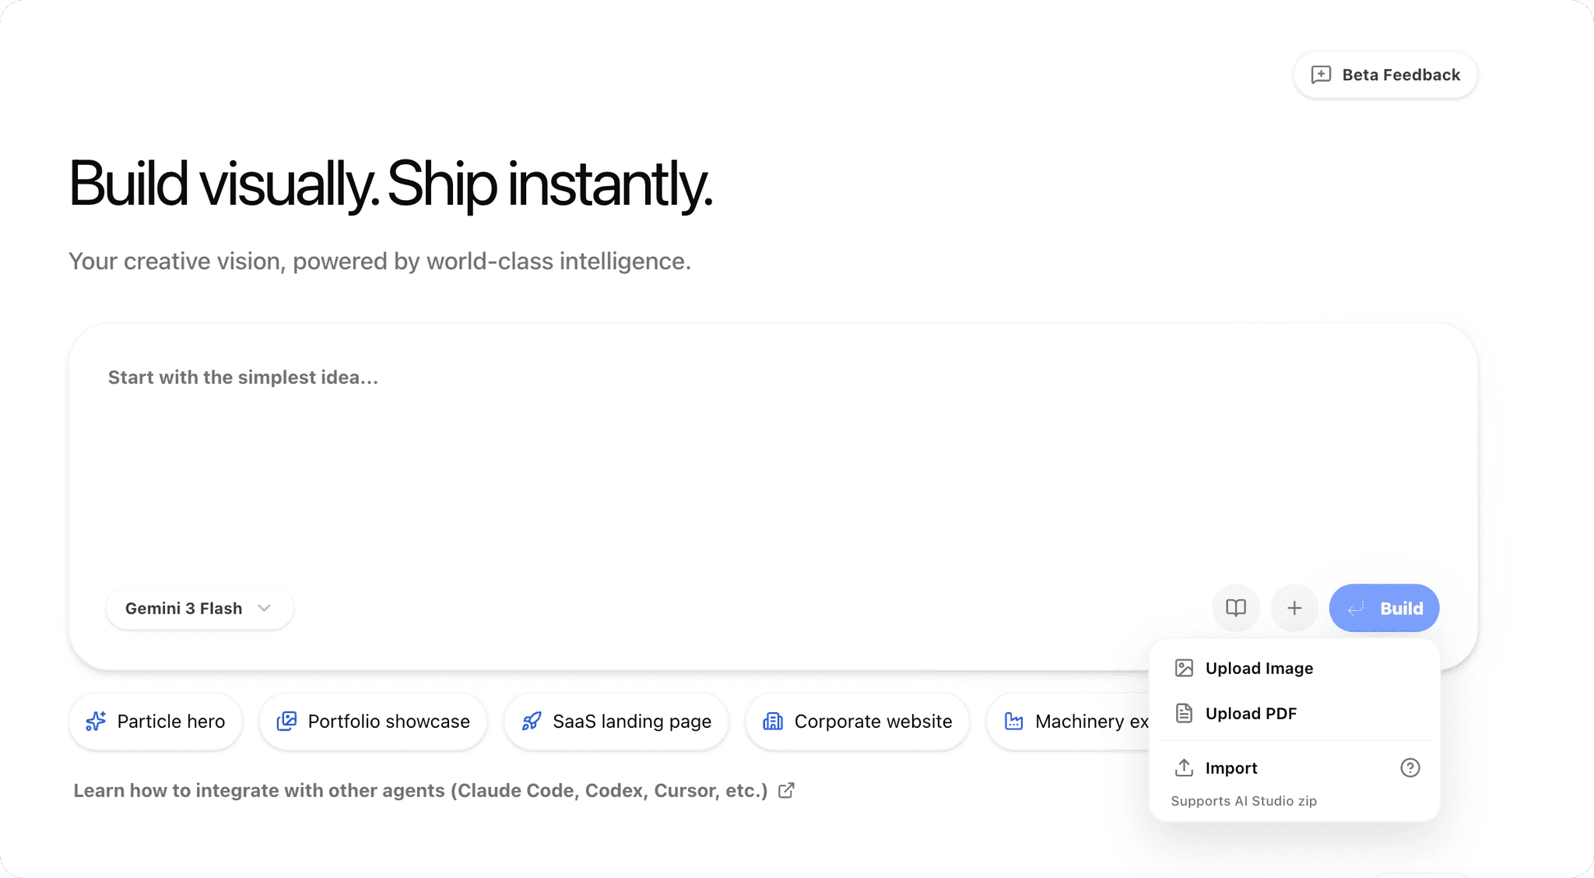
Task: Click the sparkle icon on Particle hero
Action: coord(96,722)
